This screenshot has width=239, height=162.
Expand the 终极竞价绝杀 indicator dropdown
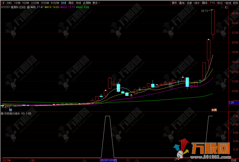pos(2,113)
